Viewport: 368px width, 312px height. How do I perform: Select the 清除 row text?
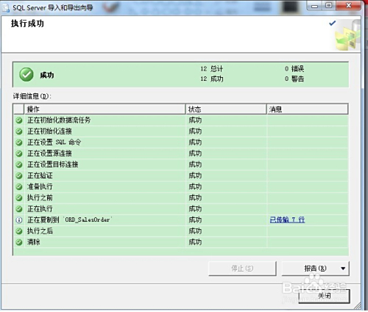pyautogui.click(x=34, y=242)
